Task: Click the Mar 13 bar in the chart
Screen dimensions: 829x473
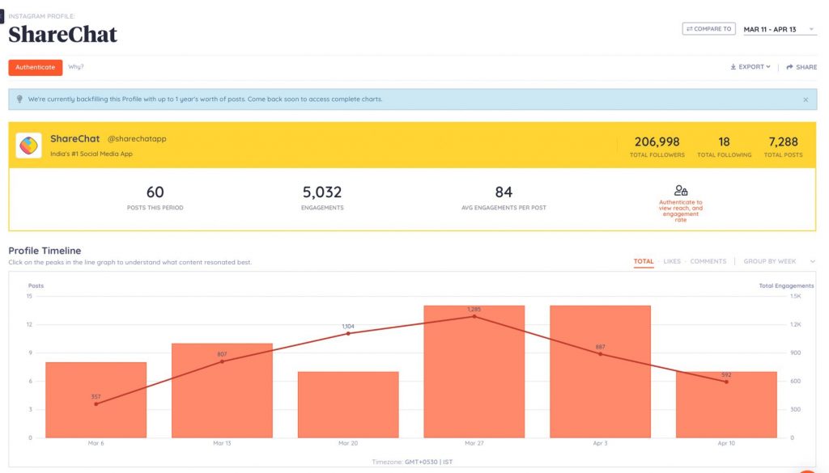Action: [x=222, y=391]
